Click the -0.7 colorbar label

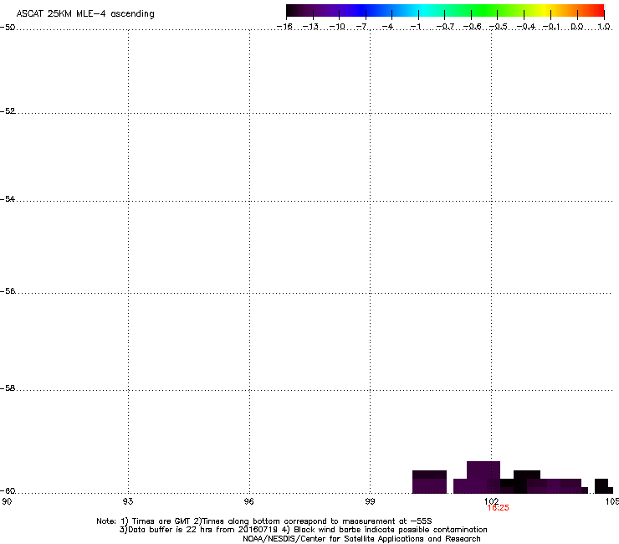coord(445,27)
